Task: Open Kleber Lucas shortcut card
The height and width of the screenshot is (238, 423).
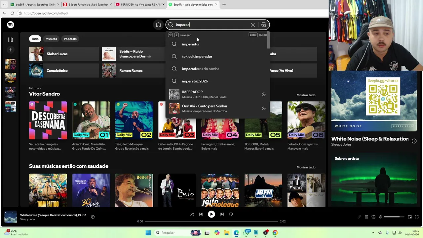Action: (x=64, y=54)
